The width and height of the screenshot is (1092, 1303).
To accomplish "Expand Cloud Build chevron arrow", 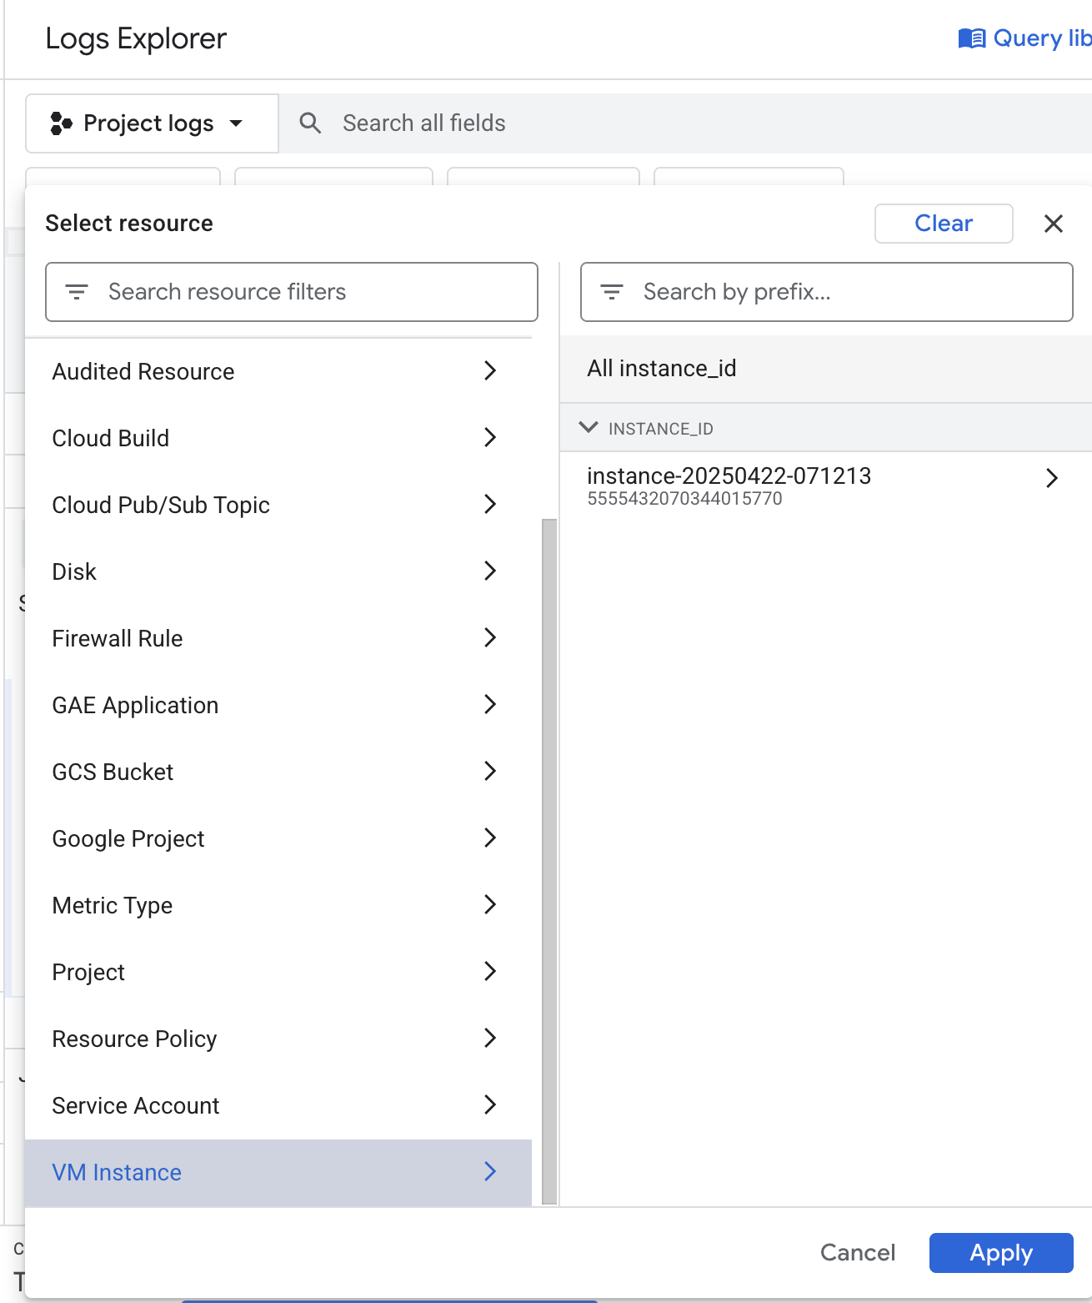I will (x=490, y=437).
